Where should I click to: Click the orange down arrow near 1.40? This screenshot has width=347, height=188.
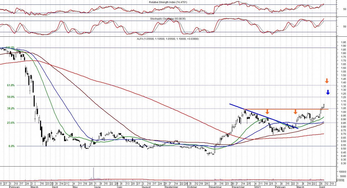(327, 81)
